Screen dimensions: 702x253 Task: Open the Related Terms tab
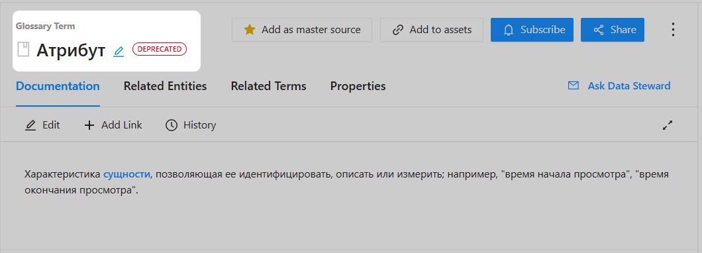[269, 86]
